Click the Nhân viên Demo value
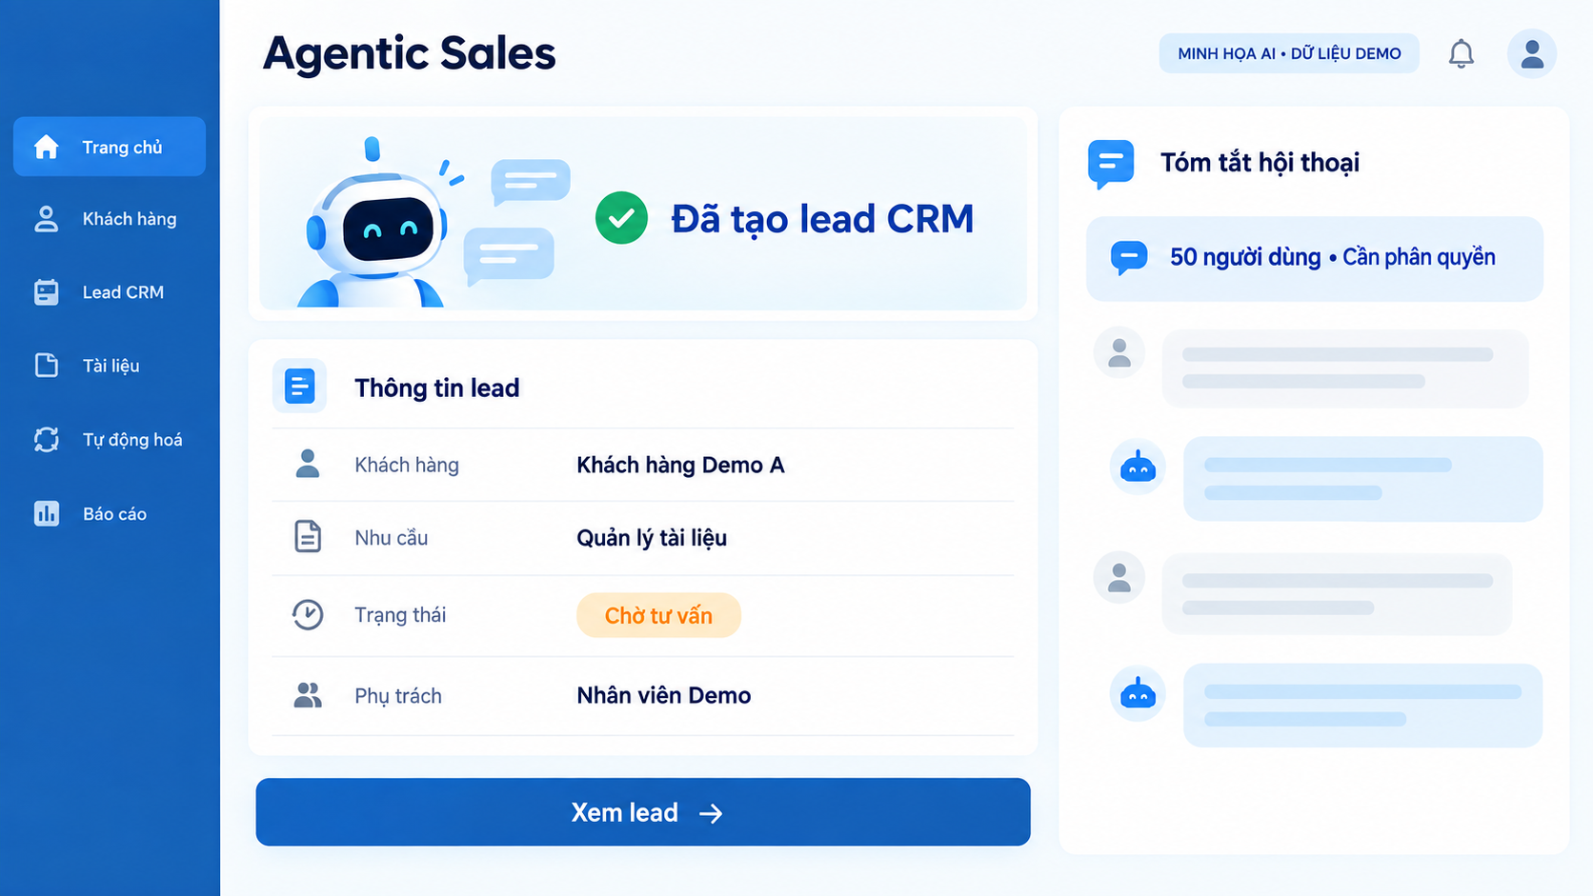This screenshot has width=1593, height=896. pyautogui.click(x=664, y=695)
